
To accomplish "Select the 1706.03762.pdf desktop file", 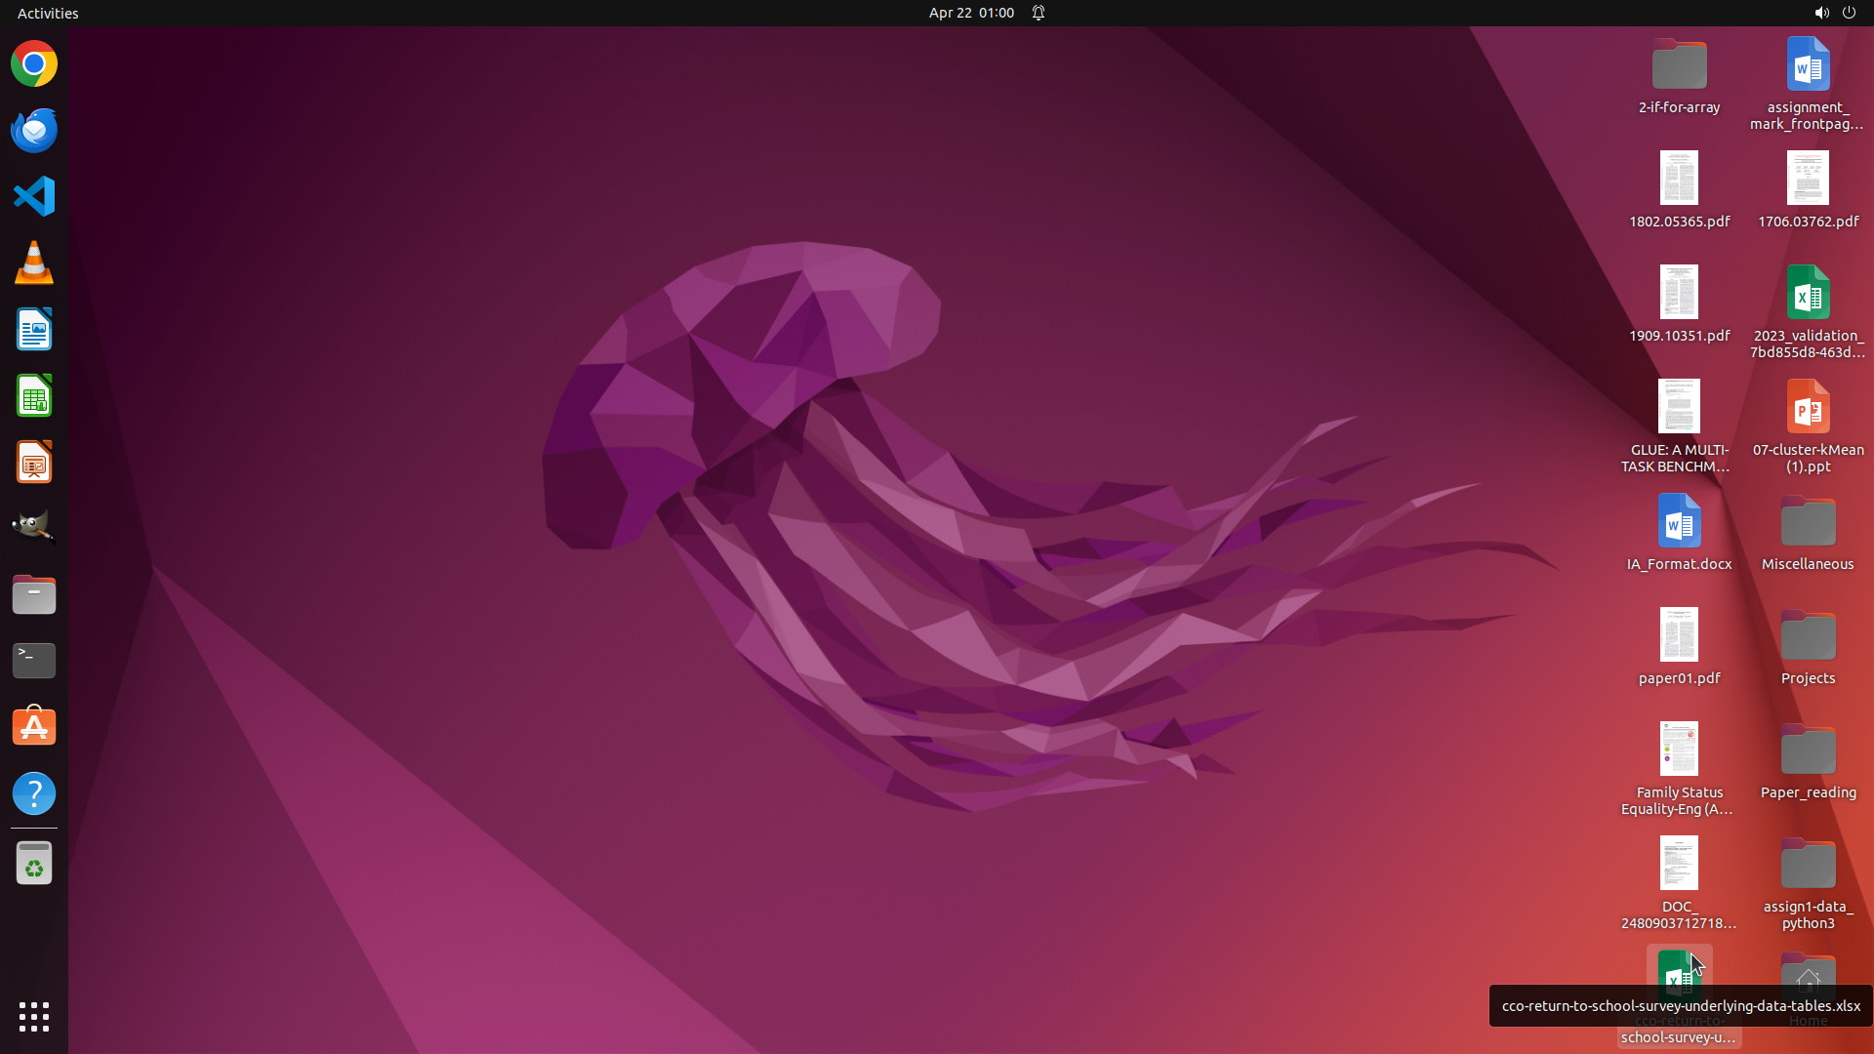I will tap(1808, 180).
